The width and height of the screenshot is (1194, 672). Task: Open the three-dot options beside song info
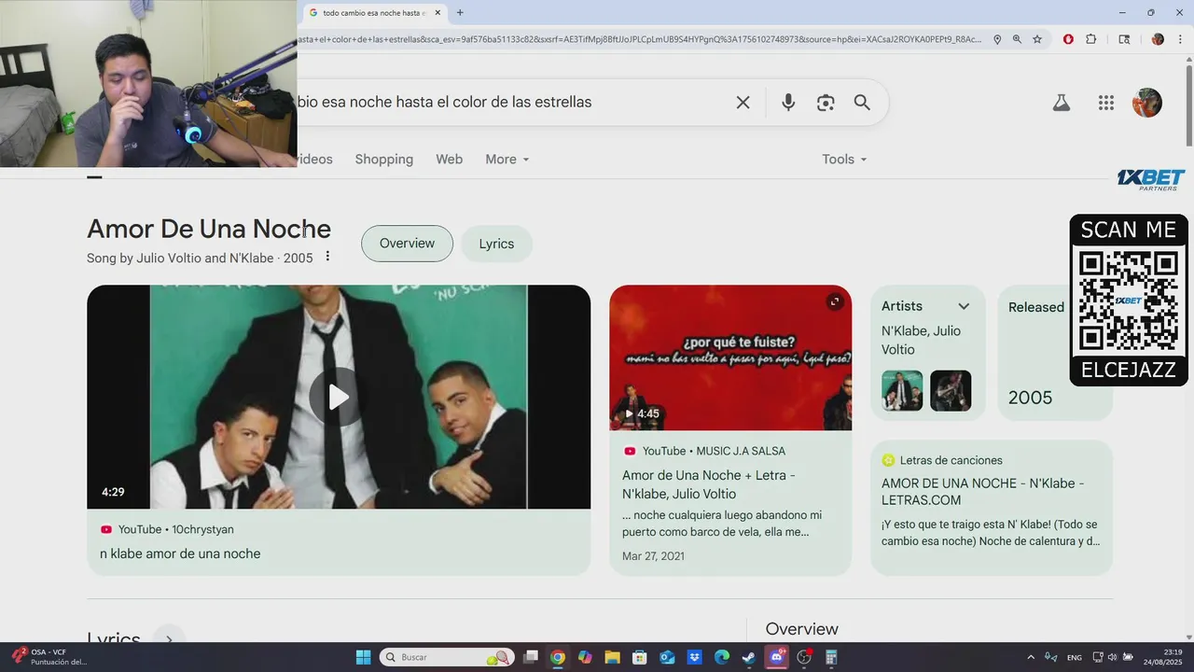pyautogui.click(x=327, y=257)
